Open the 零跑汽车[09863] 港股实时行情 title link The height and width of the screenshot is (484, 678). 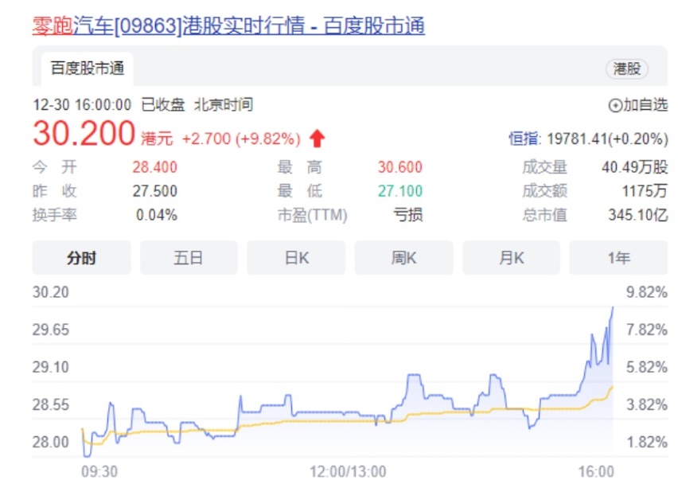pos(228,25)
